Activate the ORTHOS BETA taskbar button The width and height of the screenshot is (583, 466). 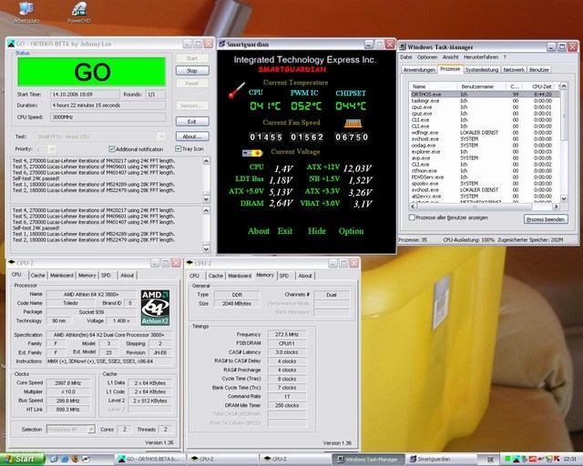[x=150, y=460]
